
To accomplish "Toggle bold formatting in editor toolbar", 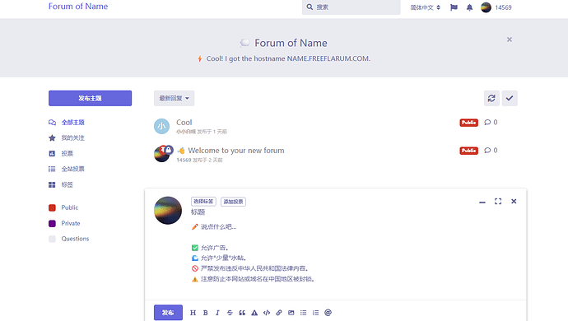I will tap(206, 313).
